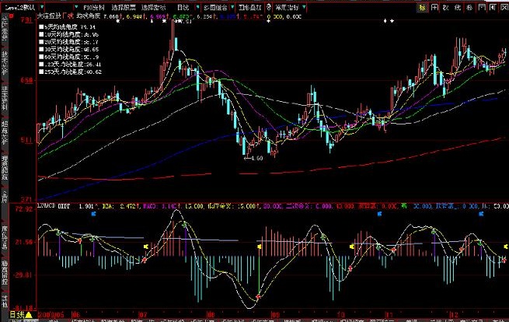The height and width of the screenshot is (322, 509).
Task: Open the F10资料 menu item
Action: [x=94, y=7]
